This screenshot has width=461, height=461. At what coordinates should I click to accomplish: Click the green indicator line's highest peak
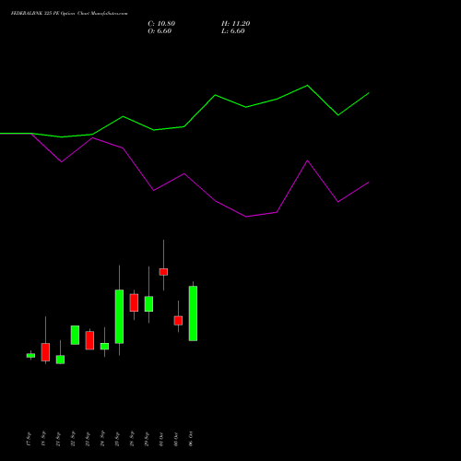[307, 86]
